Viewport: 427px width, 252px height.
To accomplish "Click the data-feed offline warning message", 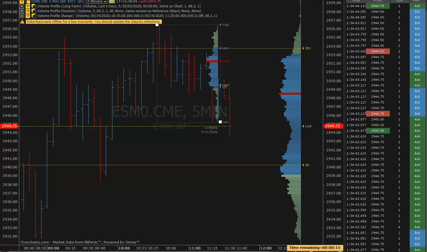I will pyautogui.click(x=94, y=22).
